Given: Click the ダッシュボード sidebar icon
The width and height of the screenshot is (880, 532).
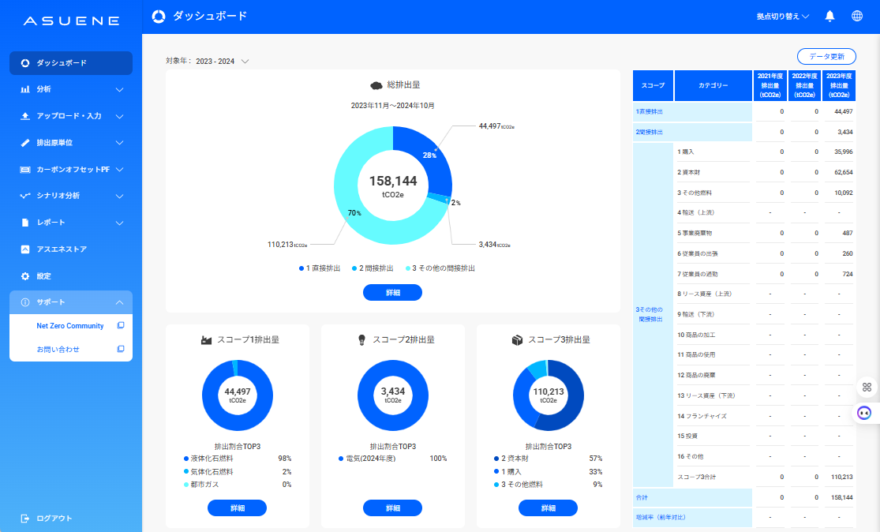Looking at the screenshot, I should [24, 63].
